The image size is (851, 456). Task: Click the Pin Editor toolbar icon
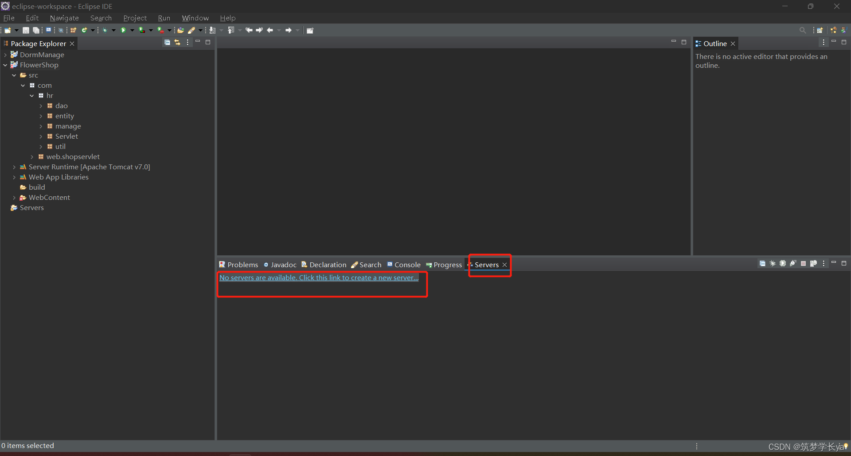[x=310, y=30]
